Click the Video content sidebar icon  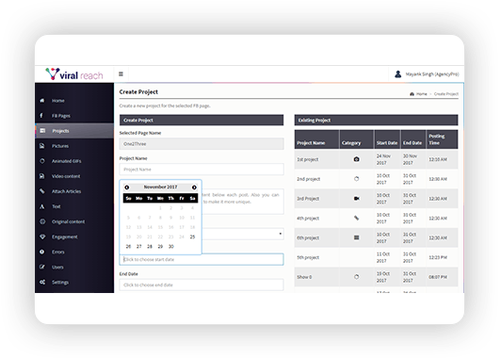coord(42,176)
